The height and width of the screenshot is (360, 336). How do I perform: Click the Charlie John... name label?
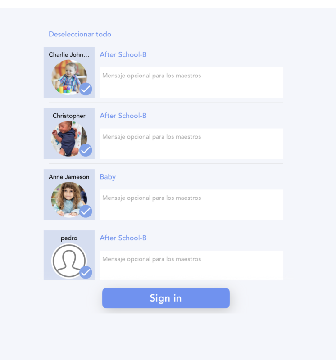pyautogui.click(x=69, y=54)
